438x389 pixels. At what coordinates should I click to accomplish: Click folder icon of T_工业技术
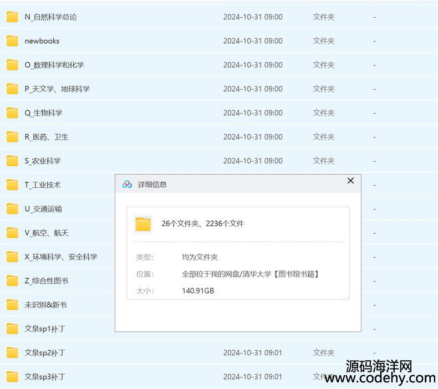pos(12,185)
